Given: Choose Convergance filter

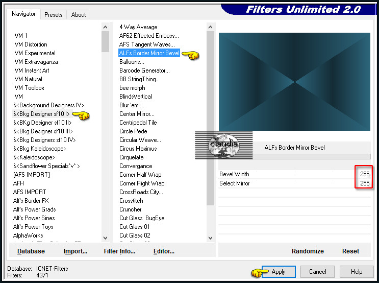Looking at the screenshot, I should [136, 166].
